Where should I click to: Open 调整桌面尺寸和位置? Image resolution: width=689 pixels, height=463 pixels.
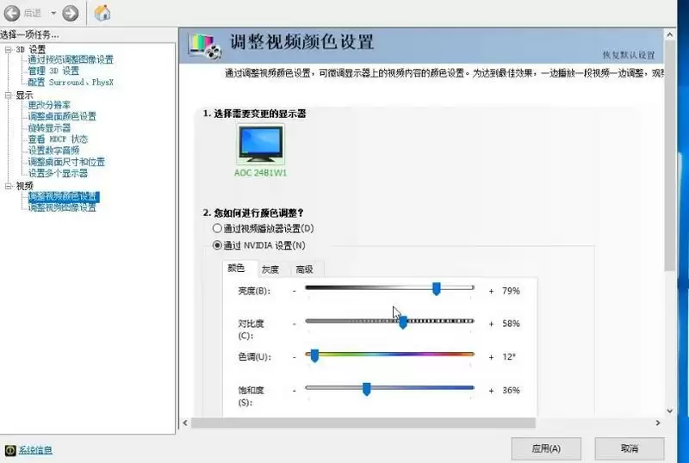coord(66,162)
